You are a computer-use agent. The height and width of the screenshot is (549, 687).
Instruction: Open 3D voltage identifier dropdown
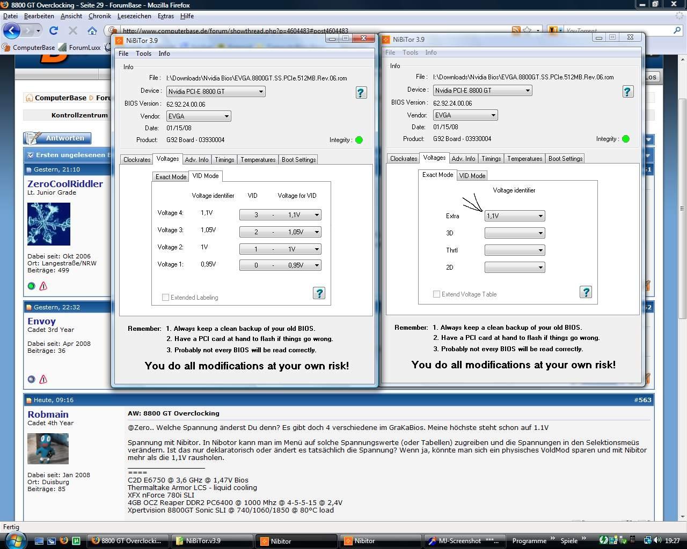pyautogui.click(x=515, y=233)
